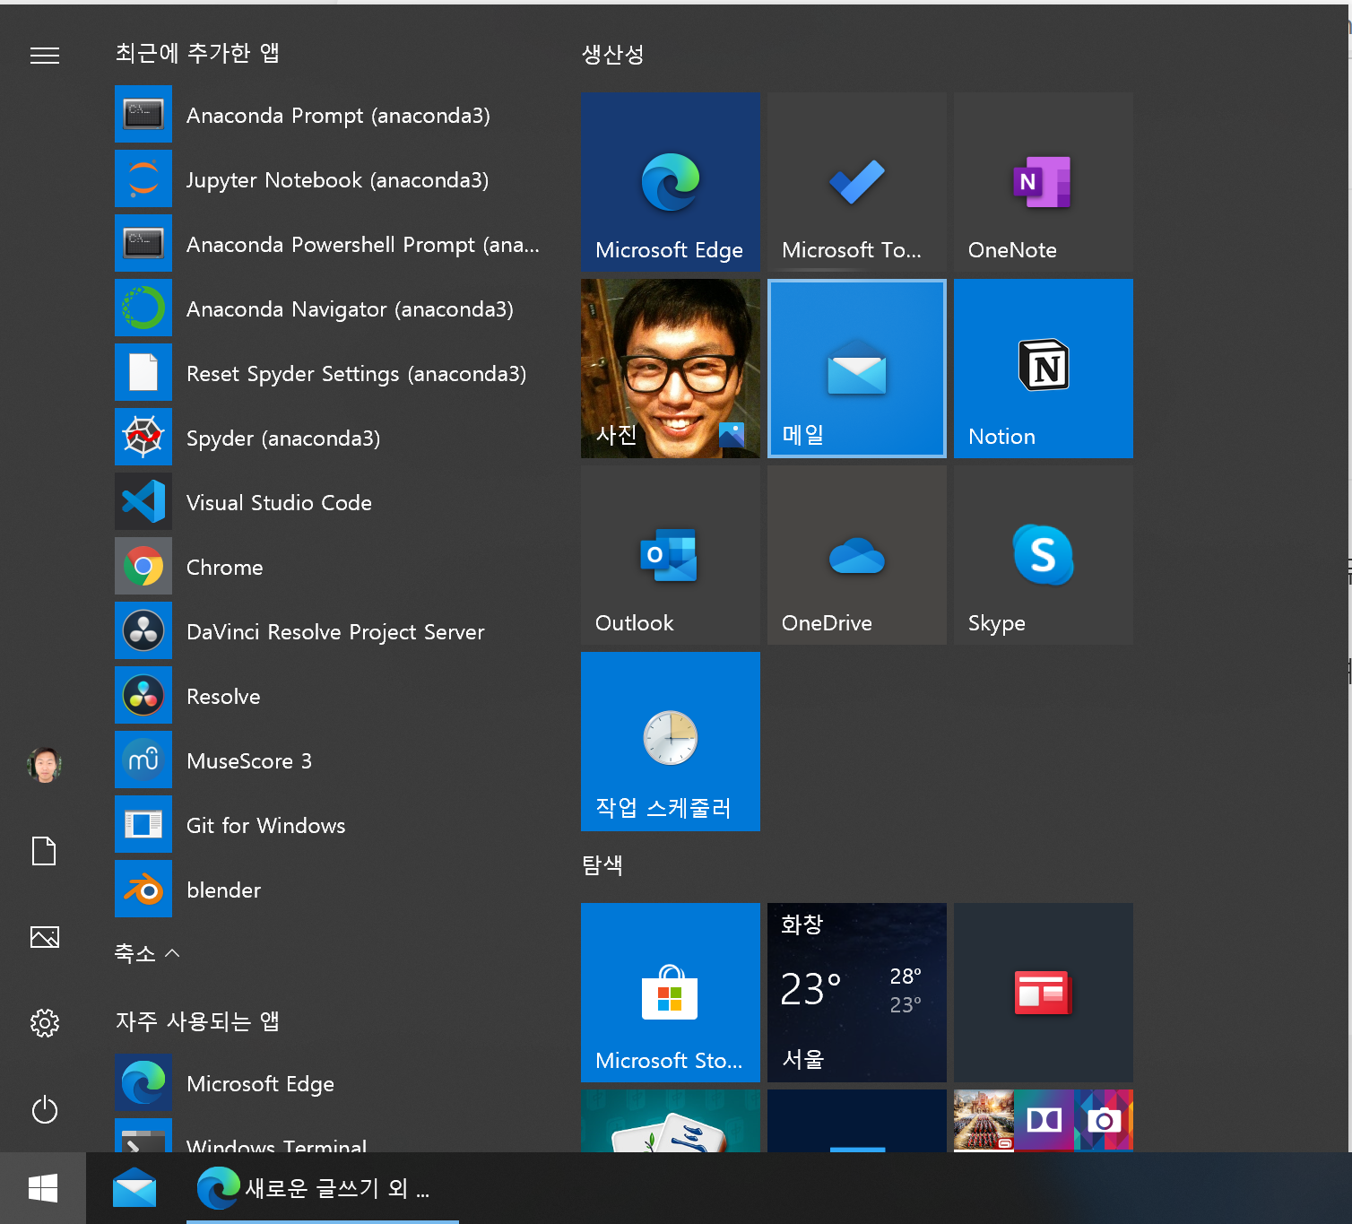
Task: Launch Resolve app
Action: coord(330,696)
